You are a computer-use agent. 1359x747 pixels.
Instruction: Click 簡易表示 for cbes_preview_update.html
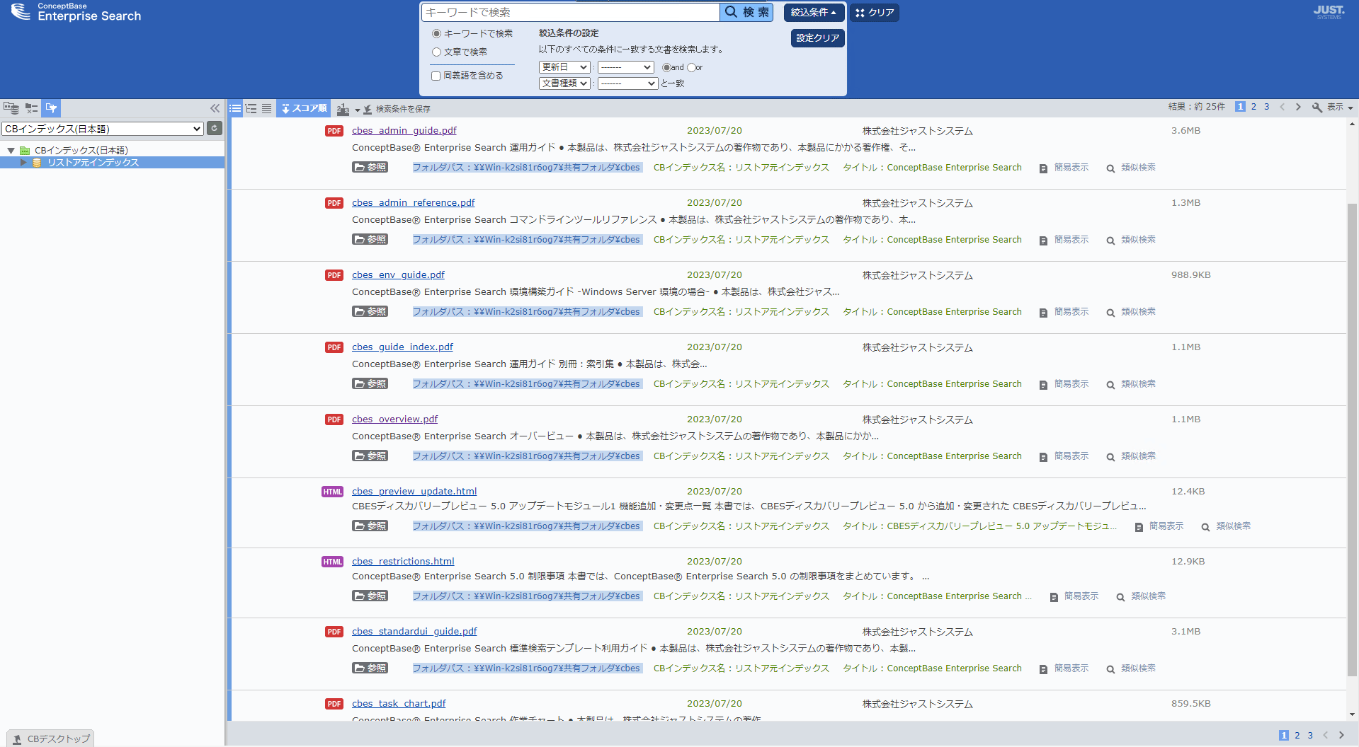[x=1159, y=526]
